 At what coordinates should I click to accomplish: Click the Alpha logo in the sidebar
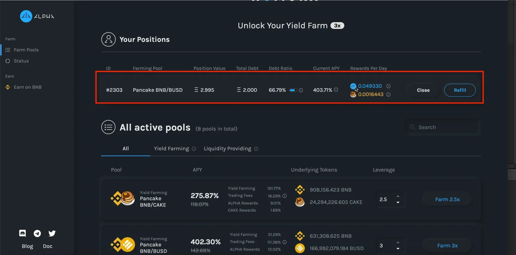[37, 16]
